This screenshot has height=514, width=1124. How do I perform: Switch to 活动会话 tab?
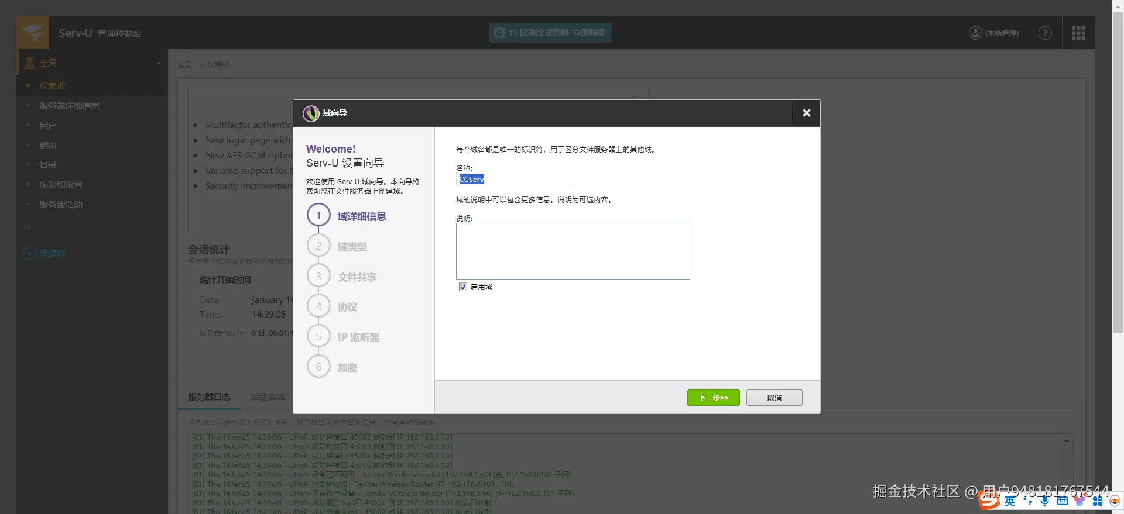click(x=268, y=396)
